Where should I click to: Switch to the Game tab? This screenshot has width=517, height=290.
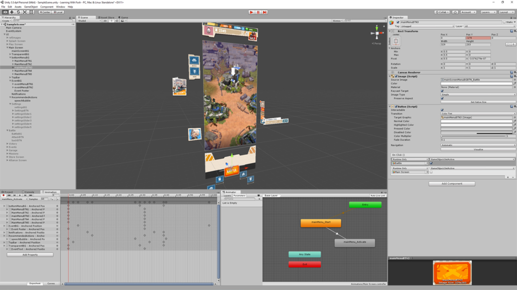(123, 18)
